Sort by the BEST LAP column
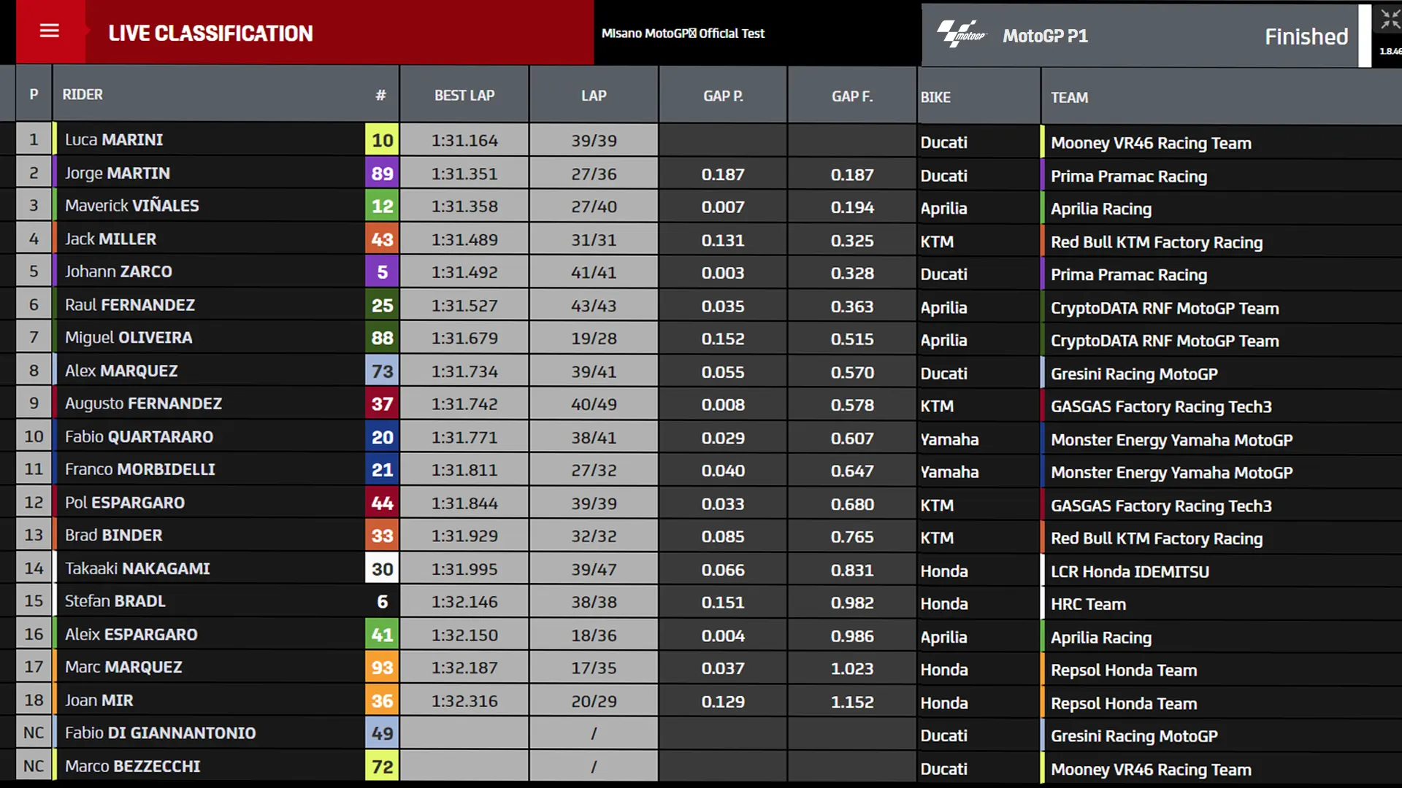This screenshot has height=788, width=1402. point(464,96)
